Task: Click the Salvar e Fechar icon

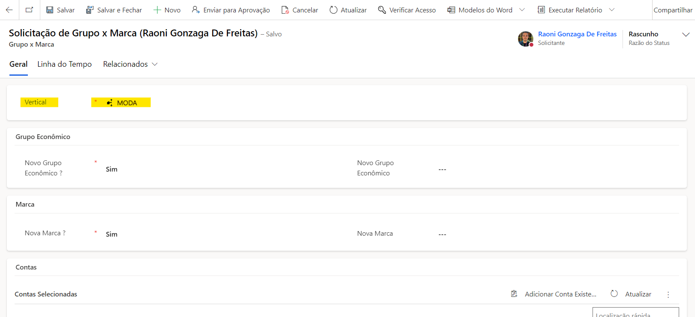Action: click(x=90, y=10)
